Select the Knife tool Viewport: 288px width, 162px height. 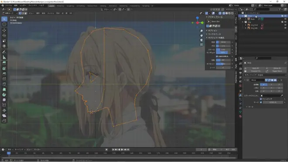pos(4,84)
